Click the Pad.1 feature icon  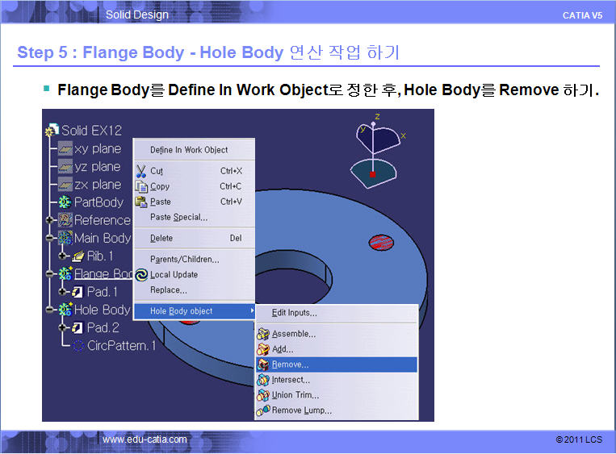click(78, 292)
